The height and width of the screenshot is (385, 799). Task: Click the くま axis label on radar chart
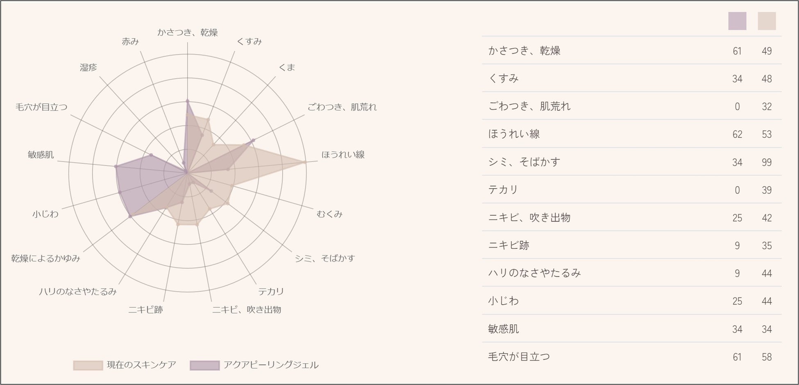(287, 67)
